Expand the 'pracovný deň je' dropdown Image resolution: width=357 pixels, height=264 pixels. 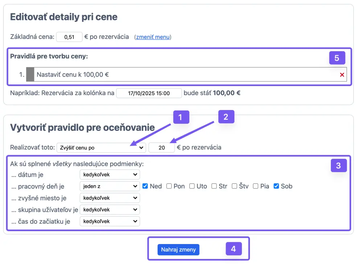point(110,186)
